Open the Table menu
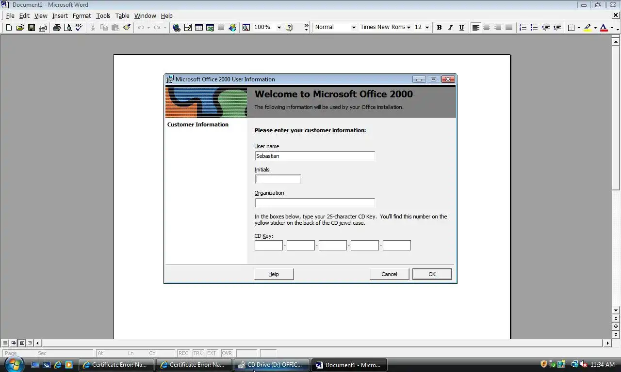Screen dimensions: 621x372 (x=122, y=15)
